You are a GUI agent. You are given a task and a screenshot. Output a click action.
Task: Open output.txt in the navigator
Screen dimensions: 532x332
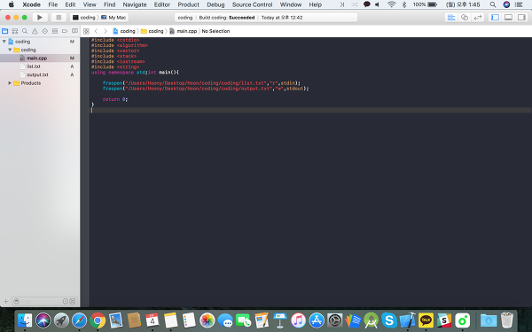pyautogui.click(x=40, y=75)
